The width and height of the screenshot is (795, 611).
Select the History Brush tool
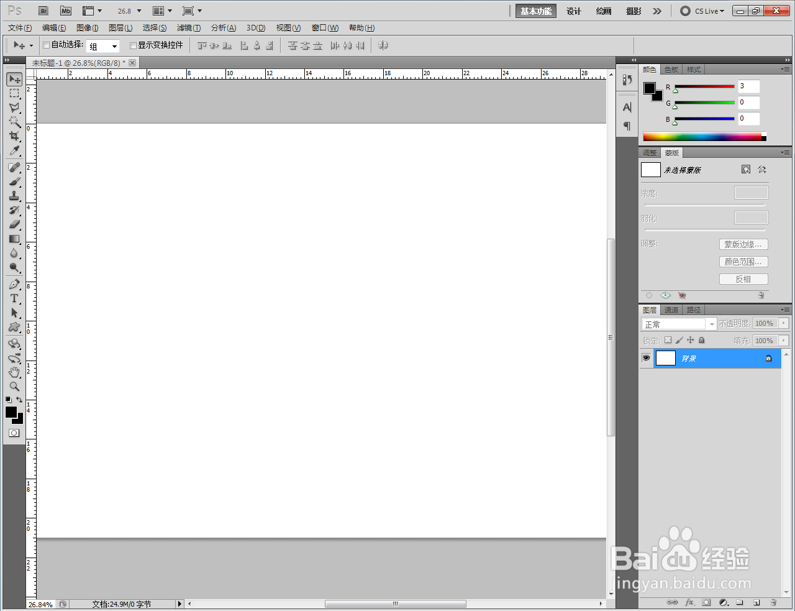(x=14, y=210)
